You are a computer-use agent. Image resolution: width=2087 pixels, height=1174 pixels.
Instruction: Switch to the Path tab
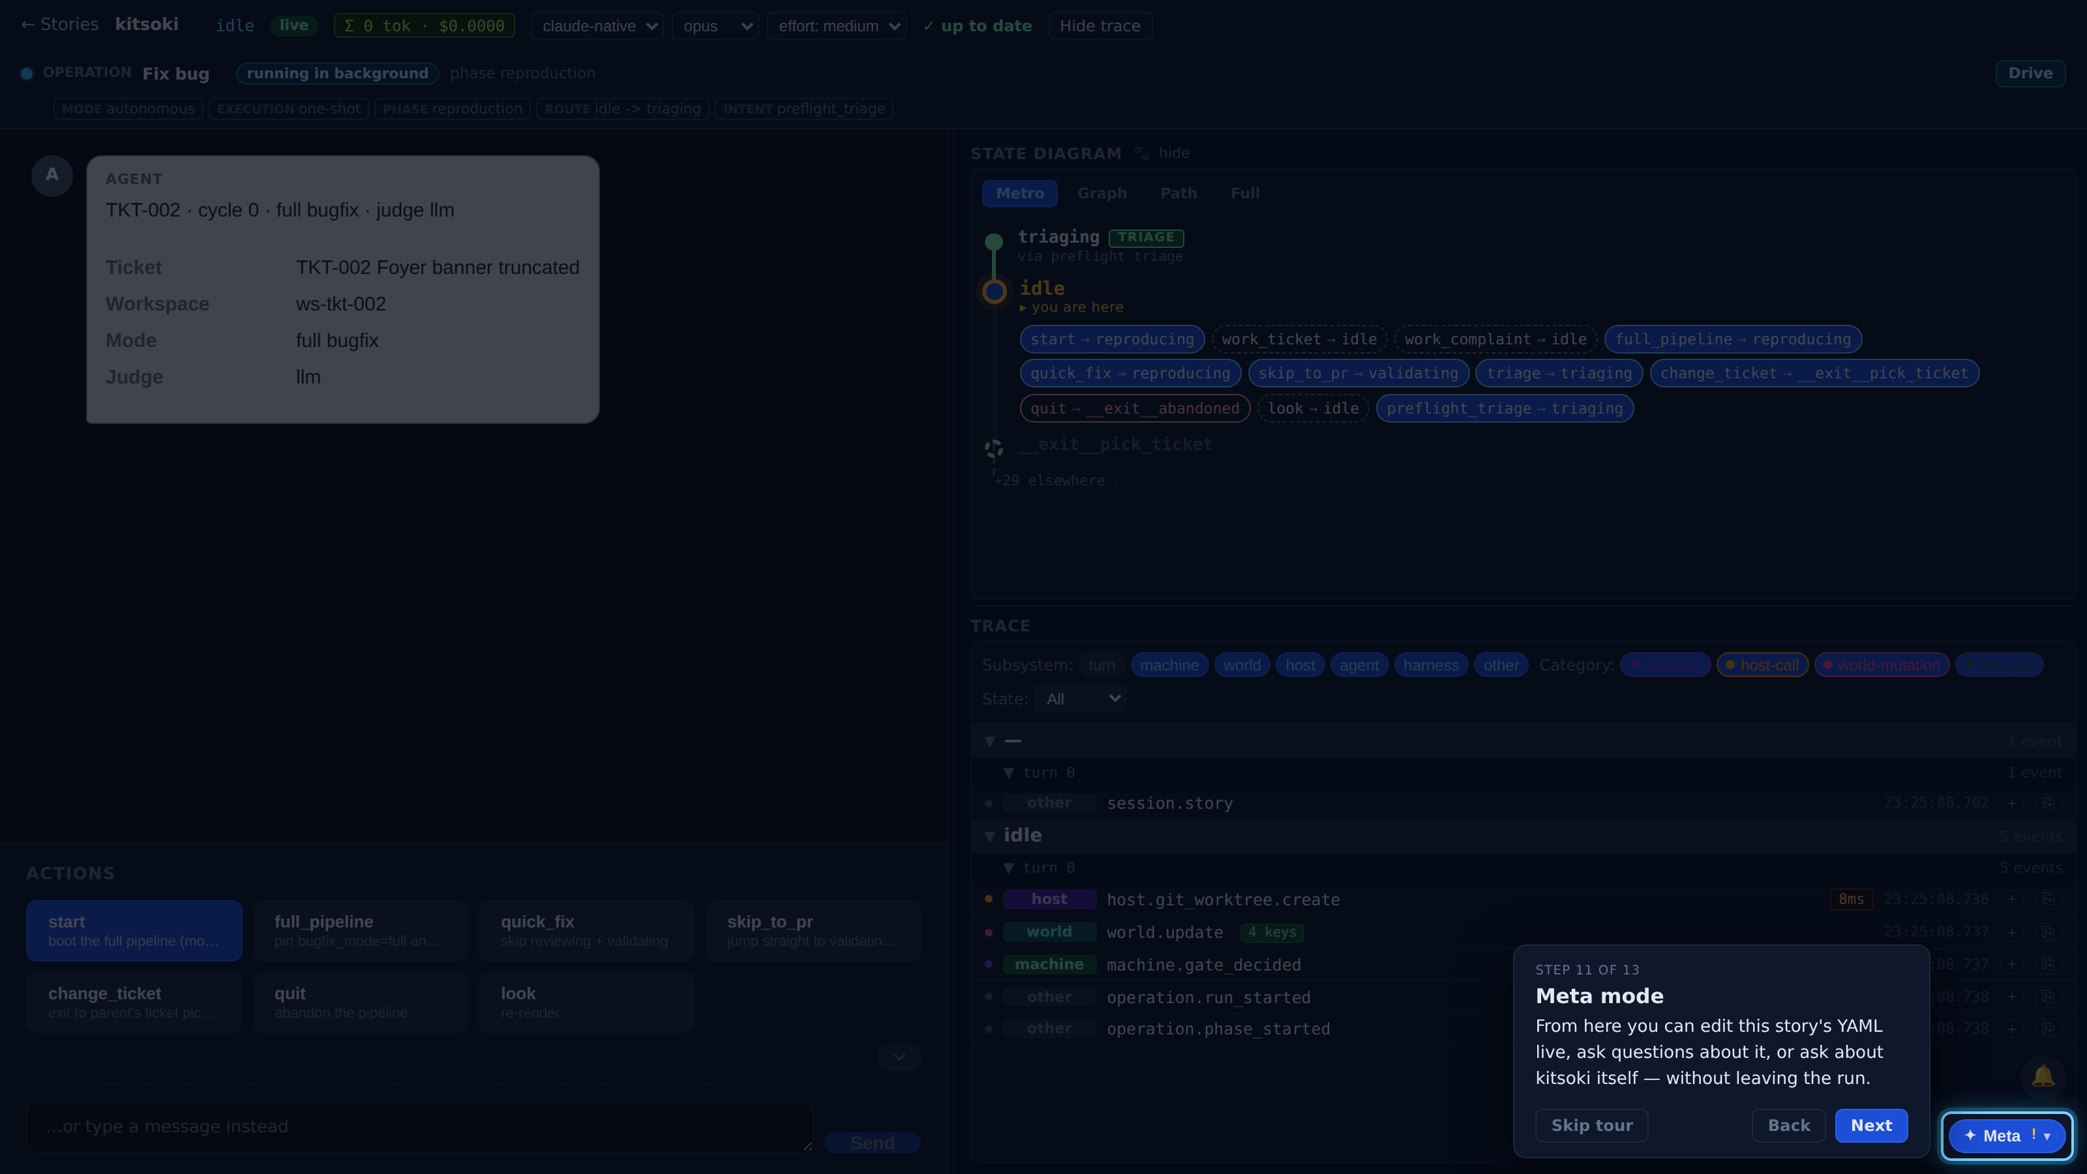pos(1178,193)
